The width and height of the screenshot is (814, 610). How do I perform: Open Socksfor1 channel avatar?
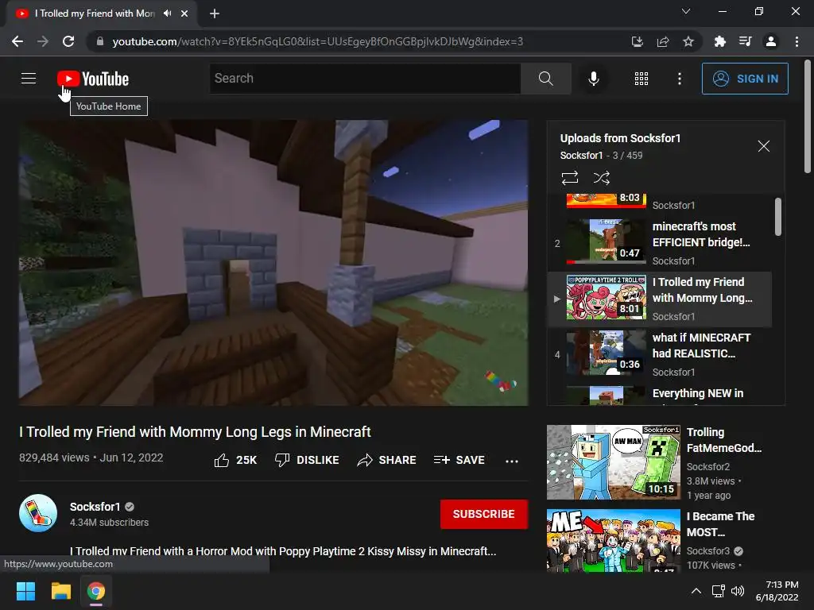point(38,513)
